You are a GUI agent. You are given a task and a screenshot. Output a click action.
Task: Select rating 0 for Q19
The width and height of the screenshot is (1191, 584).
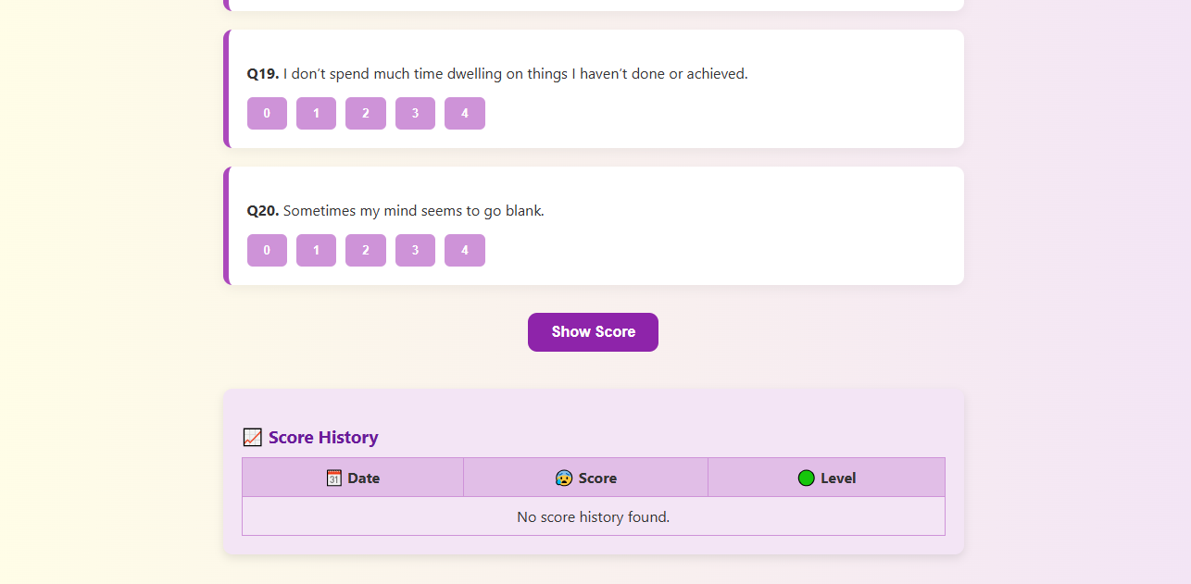(x=267, y=114)
